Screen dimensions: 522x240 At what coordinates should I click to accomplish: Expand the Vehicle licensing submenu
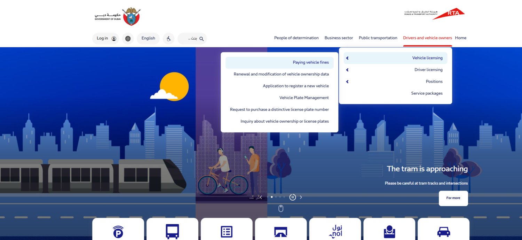coord(395,58)
